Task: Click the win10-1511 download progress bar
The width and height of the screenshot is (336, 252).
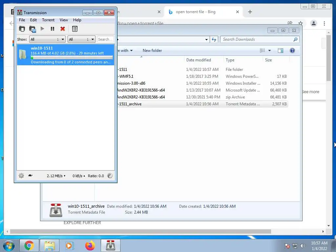Action: point(72,57)
